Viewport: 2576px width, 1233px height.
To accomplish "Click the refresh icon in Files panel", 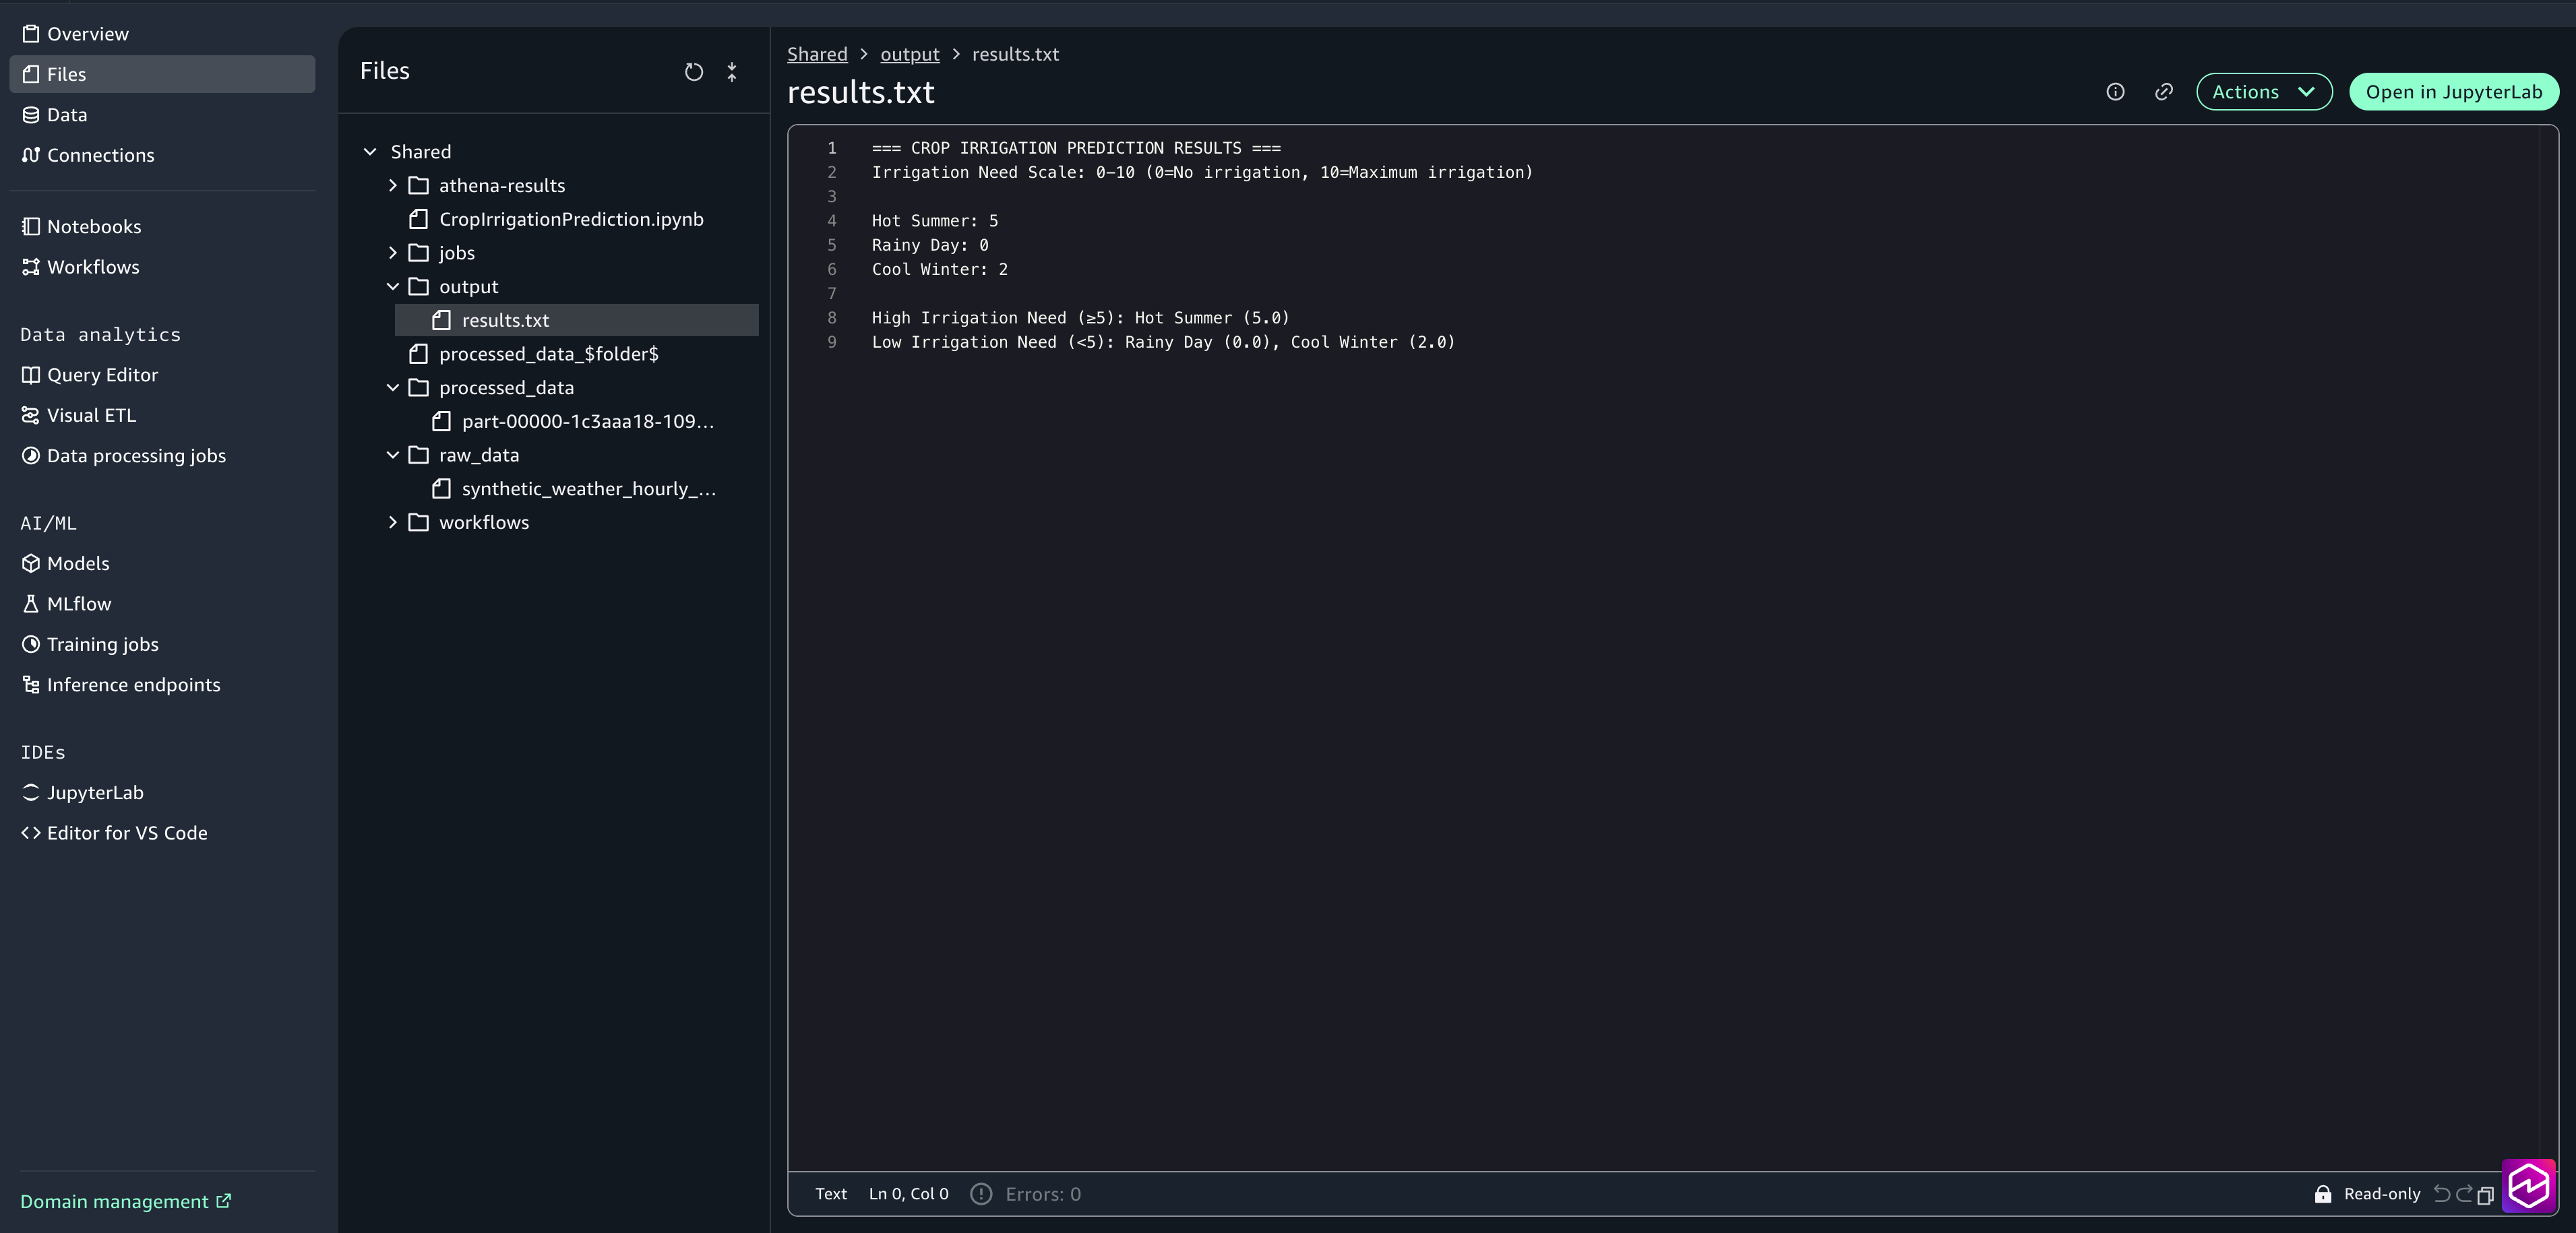I will (693, 72).
